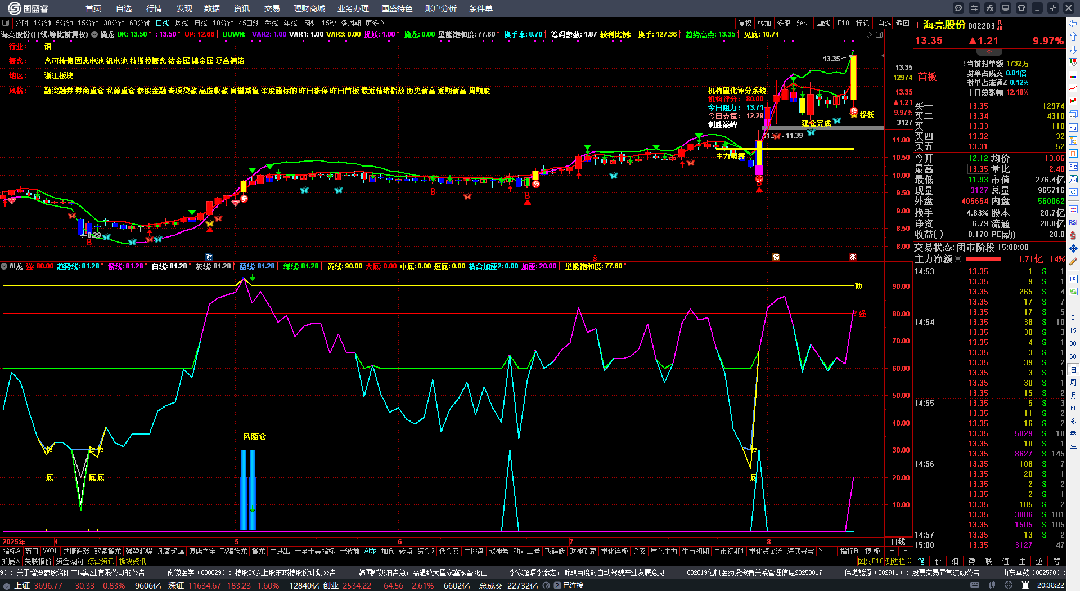
Task: Collapse the sidebar via 侧边栏《
Action: coord(898,561)
